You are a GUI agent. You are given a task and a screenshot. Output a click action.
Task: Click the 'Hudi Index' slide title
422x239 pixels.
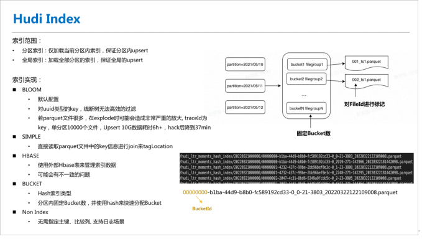tap(47, 19)
